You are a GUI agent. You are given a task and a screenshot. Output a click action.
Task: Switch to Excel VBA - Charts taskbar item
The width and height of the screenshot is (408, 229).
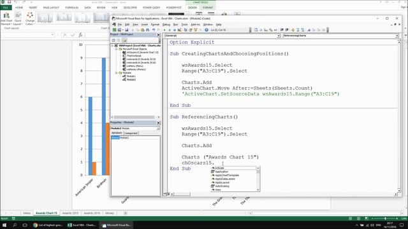[x=82, y=225]
